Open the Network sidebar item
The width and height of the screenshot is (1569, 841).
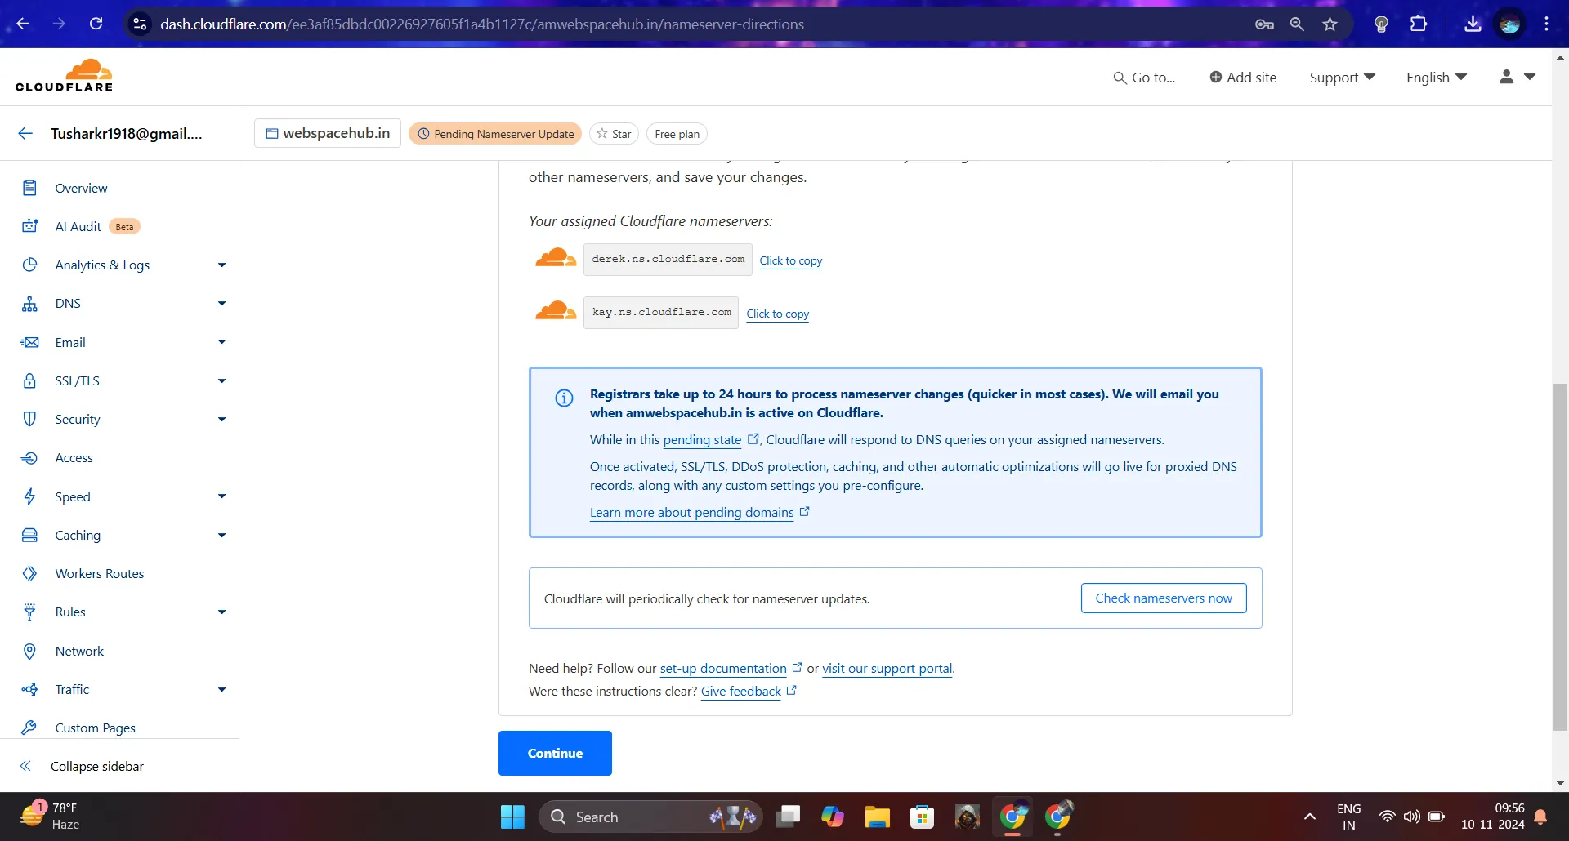79,651
